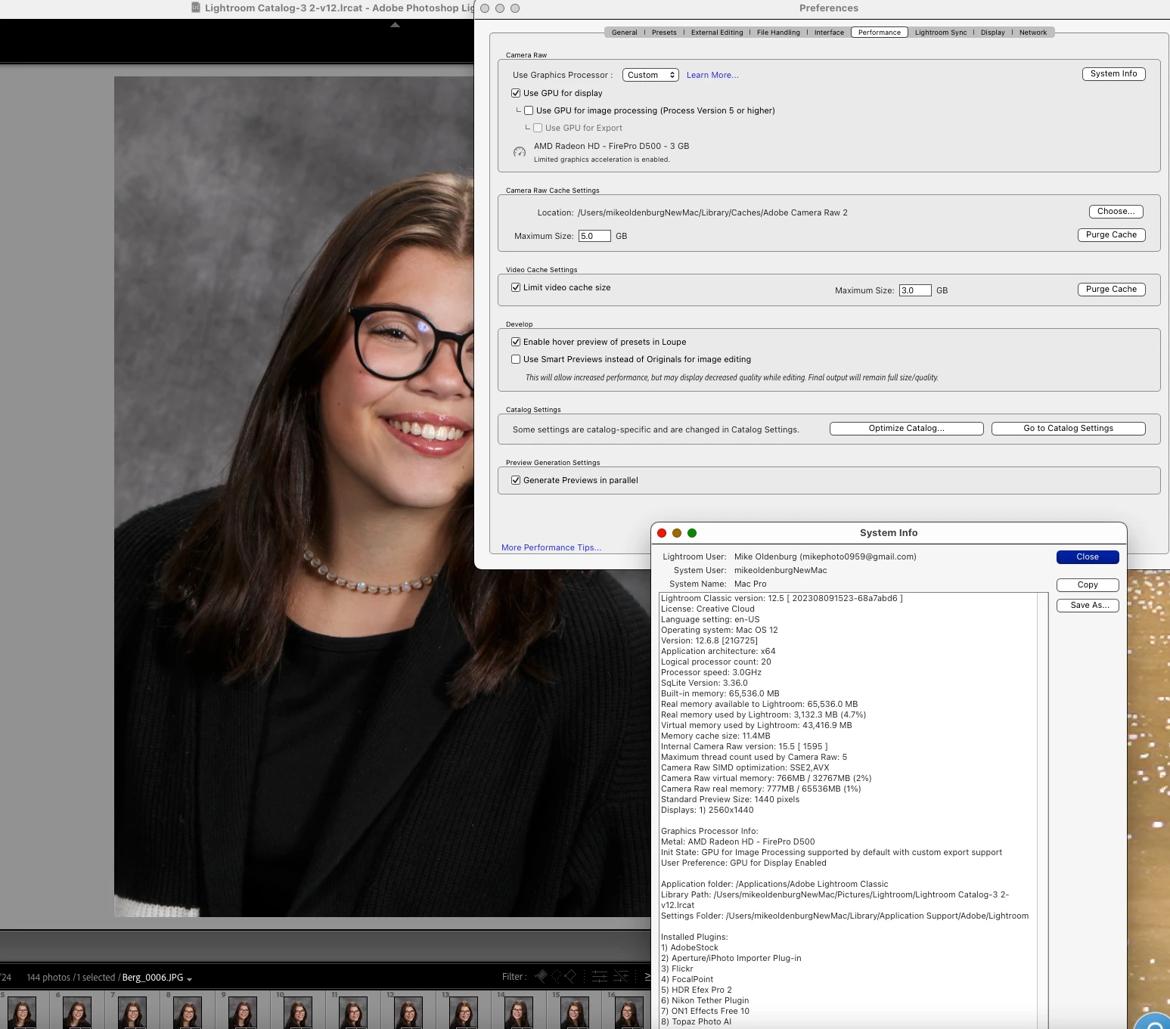Screen dimensions: 1170x1029
Task: Click Go to Catalog Settings
Action: tap(1069, 429)
